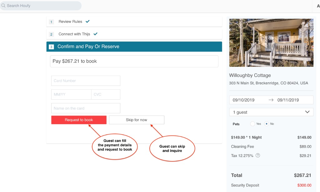Click the arrow between check-in and check-out dates
The image size is (320, 192).
pos(271,100)
